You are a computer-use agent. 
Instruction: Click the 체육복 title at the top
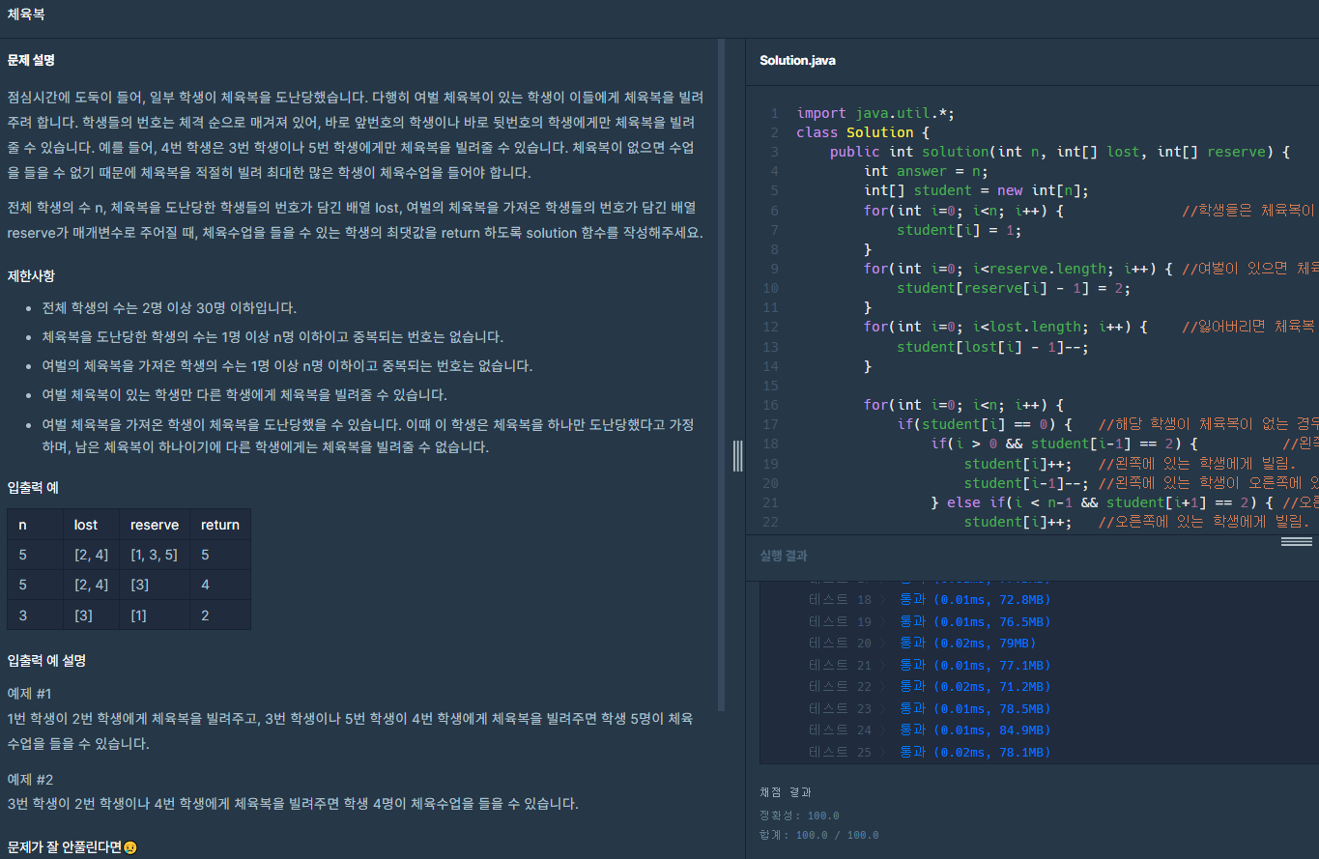[25, 14]
